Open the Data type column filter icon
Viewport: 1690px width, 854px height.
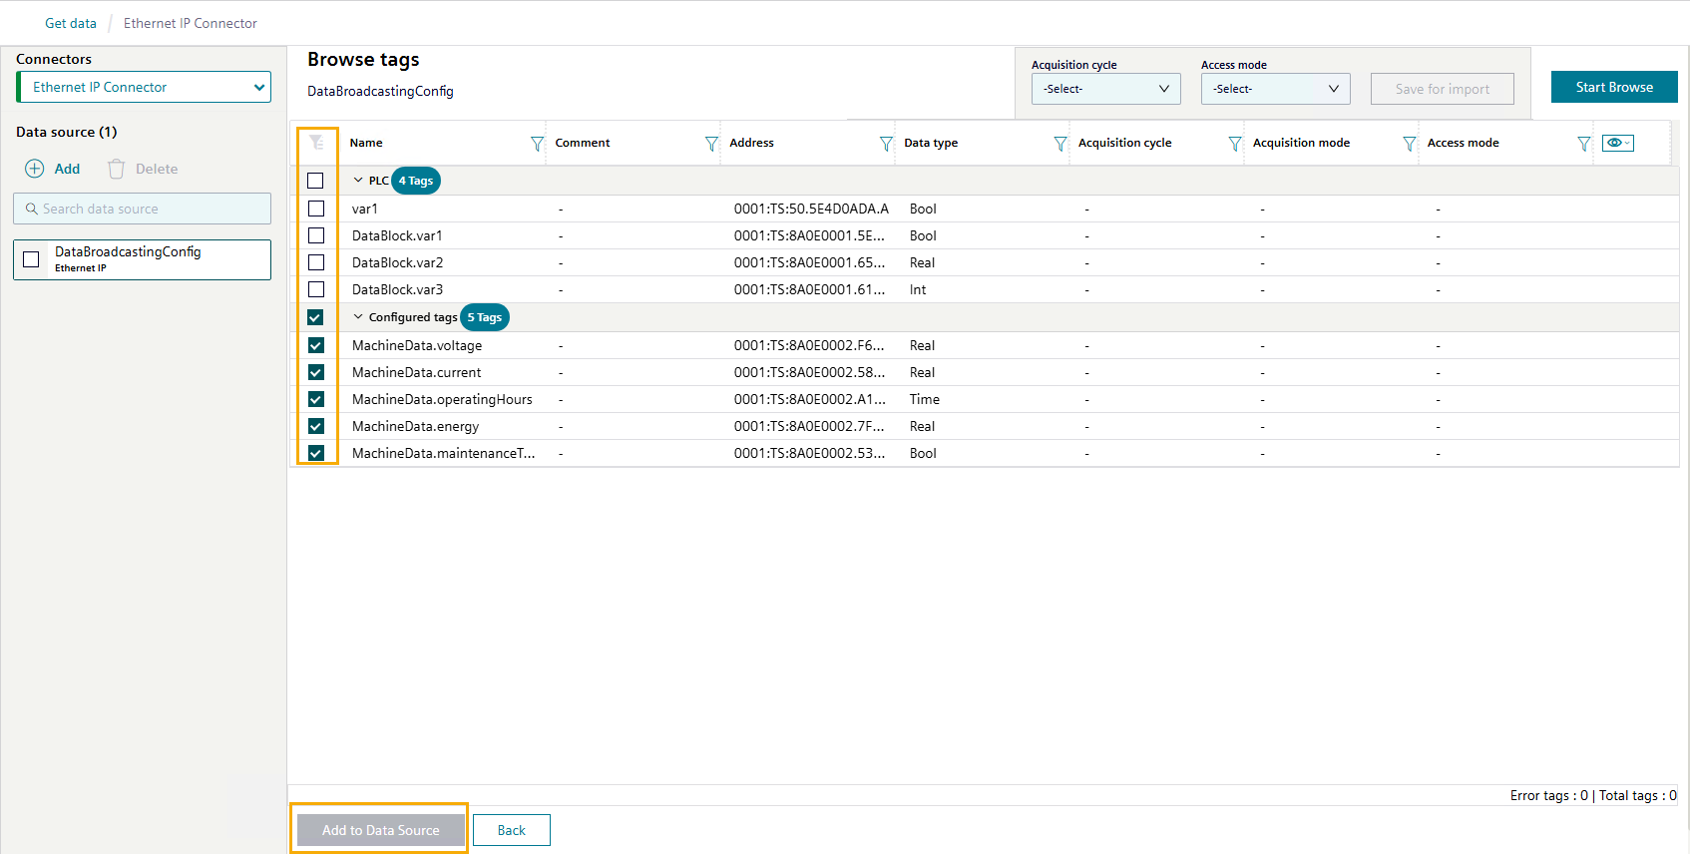point(1060,144)
